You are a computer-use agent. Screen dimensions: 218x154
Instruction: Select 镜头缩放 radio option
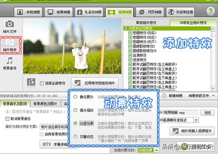pos(75,110)
